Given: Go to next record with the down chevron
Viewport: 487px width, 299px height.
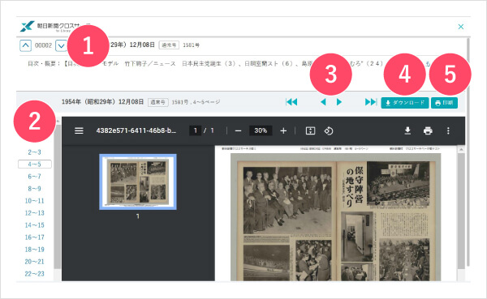Looking at the screenshot, I should (x=61, y=46).
